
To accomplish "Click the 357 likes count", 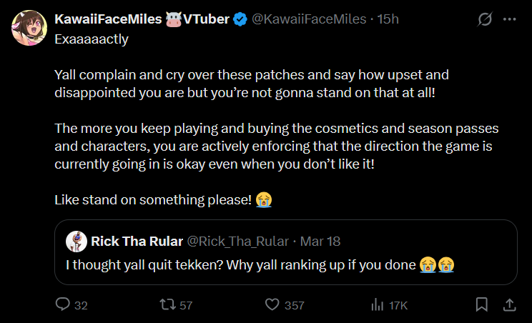I will tap(294, 305).
